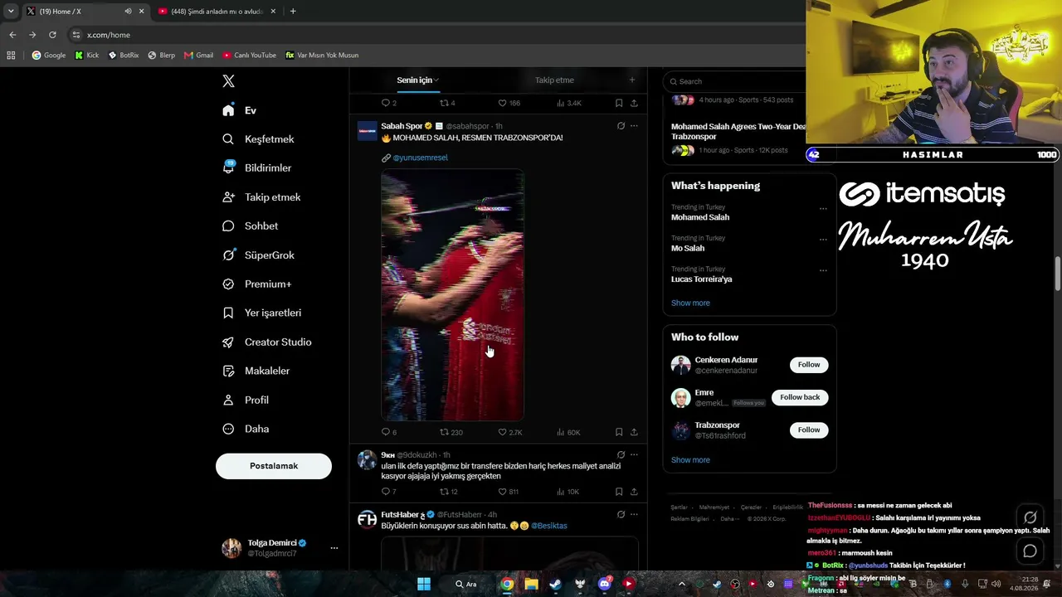Viewport: 1062px width, 597px height.
Task: Open Takip etmek in the sidebar
Action: [261, 197]
